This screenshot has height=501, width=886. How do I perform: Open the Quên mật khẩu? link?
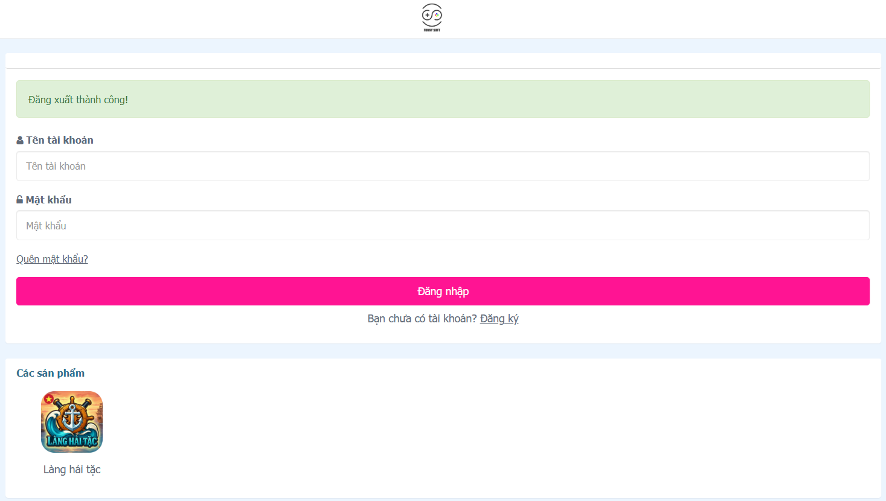[52, 259]
